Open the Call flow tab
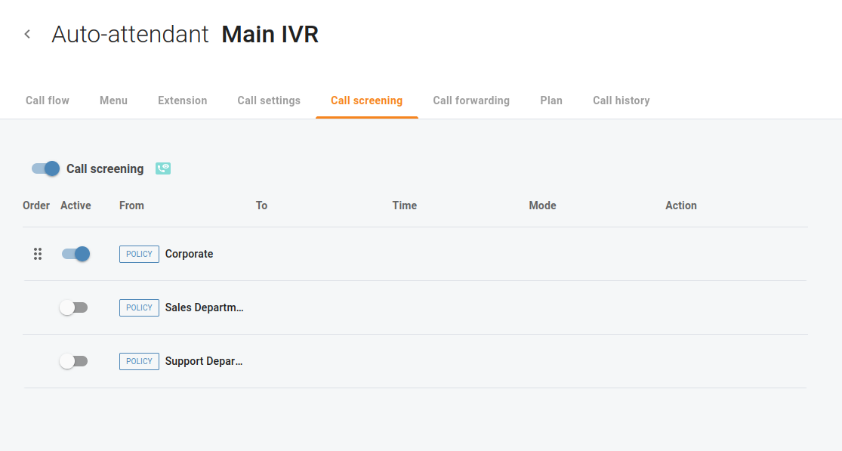This screenshot has height=451, width=842. tap(48, 100)
